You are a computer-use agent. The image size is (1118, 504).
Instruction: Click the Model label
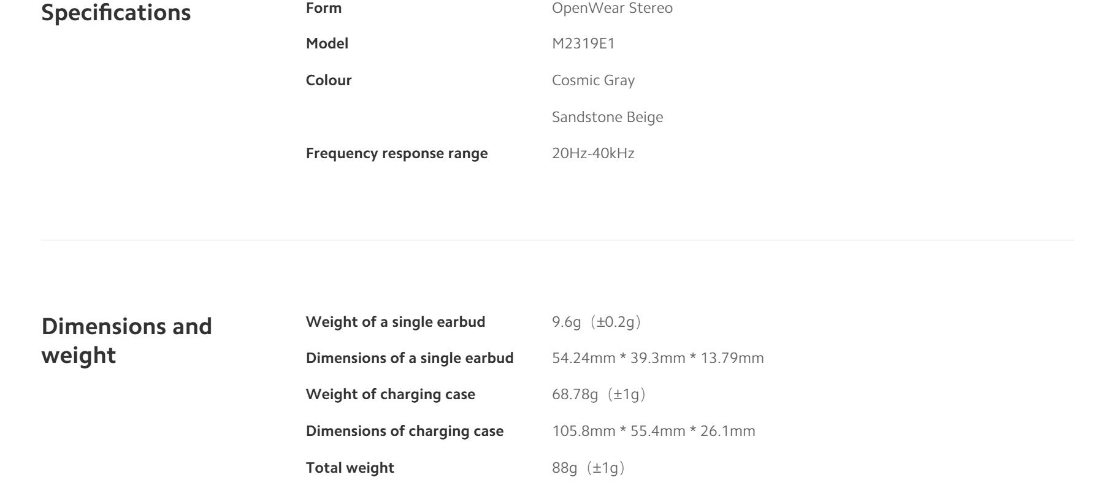click(x=327, y=44)
